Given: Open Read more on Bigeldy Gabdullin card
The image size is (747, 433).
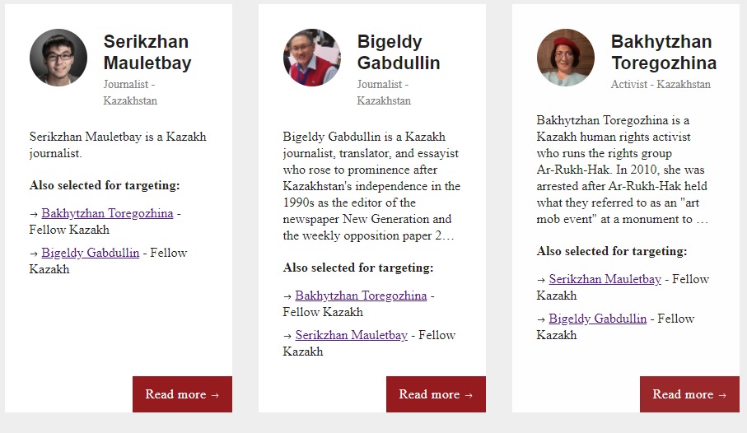Looking at the screenshot, I should pyautogui.click(x=436, y=394).
